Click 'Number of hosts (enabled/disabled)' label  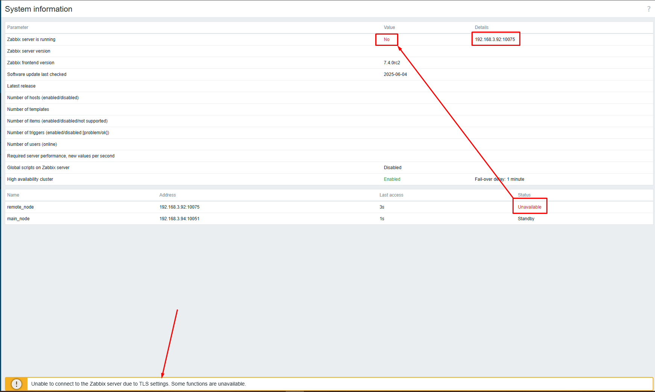[43, 98]
